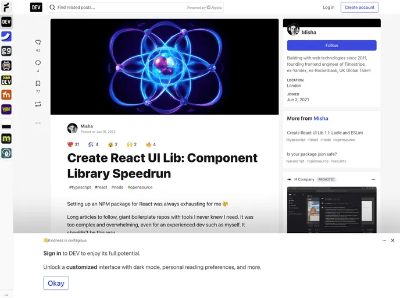Open Misha's name in the profile card

tap(309, 33)
